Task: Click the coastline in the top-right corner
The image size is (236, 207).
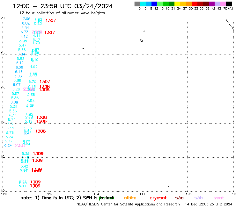Action: (x=230, y=25)
